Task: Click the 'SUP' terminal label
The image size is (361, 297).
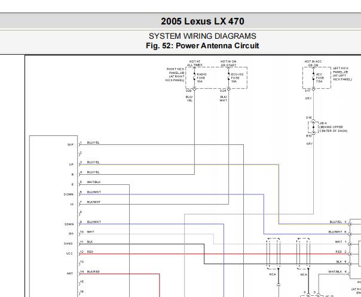Action: 70,145
